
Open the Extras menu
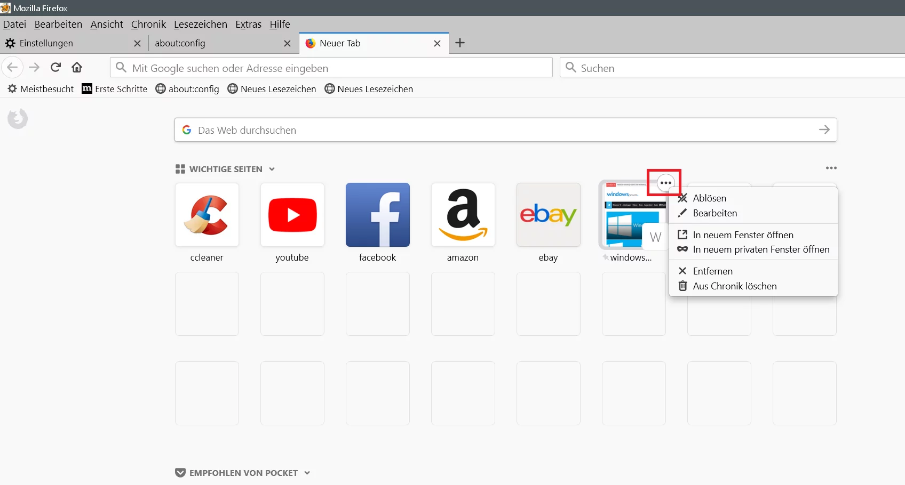pos(248,24)
